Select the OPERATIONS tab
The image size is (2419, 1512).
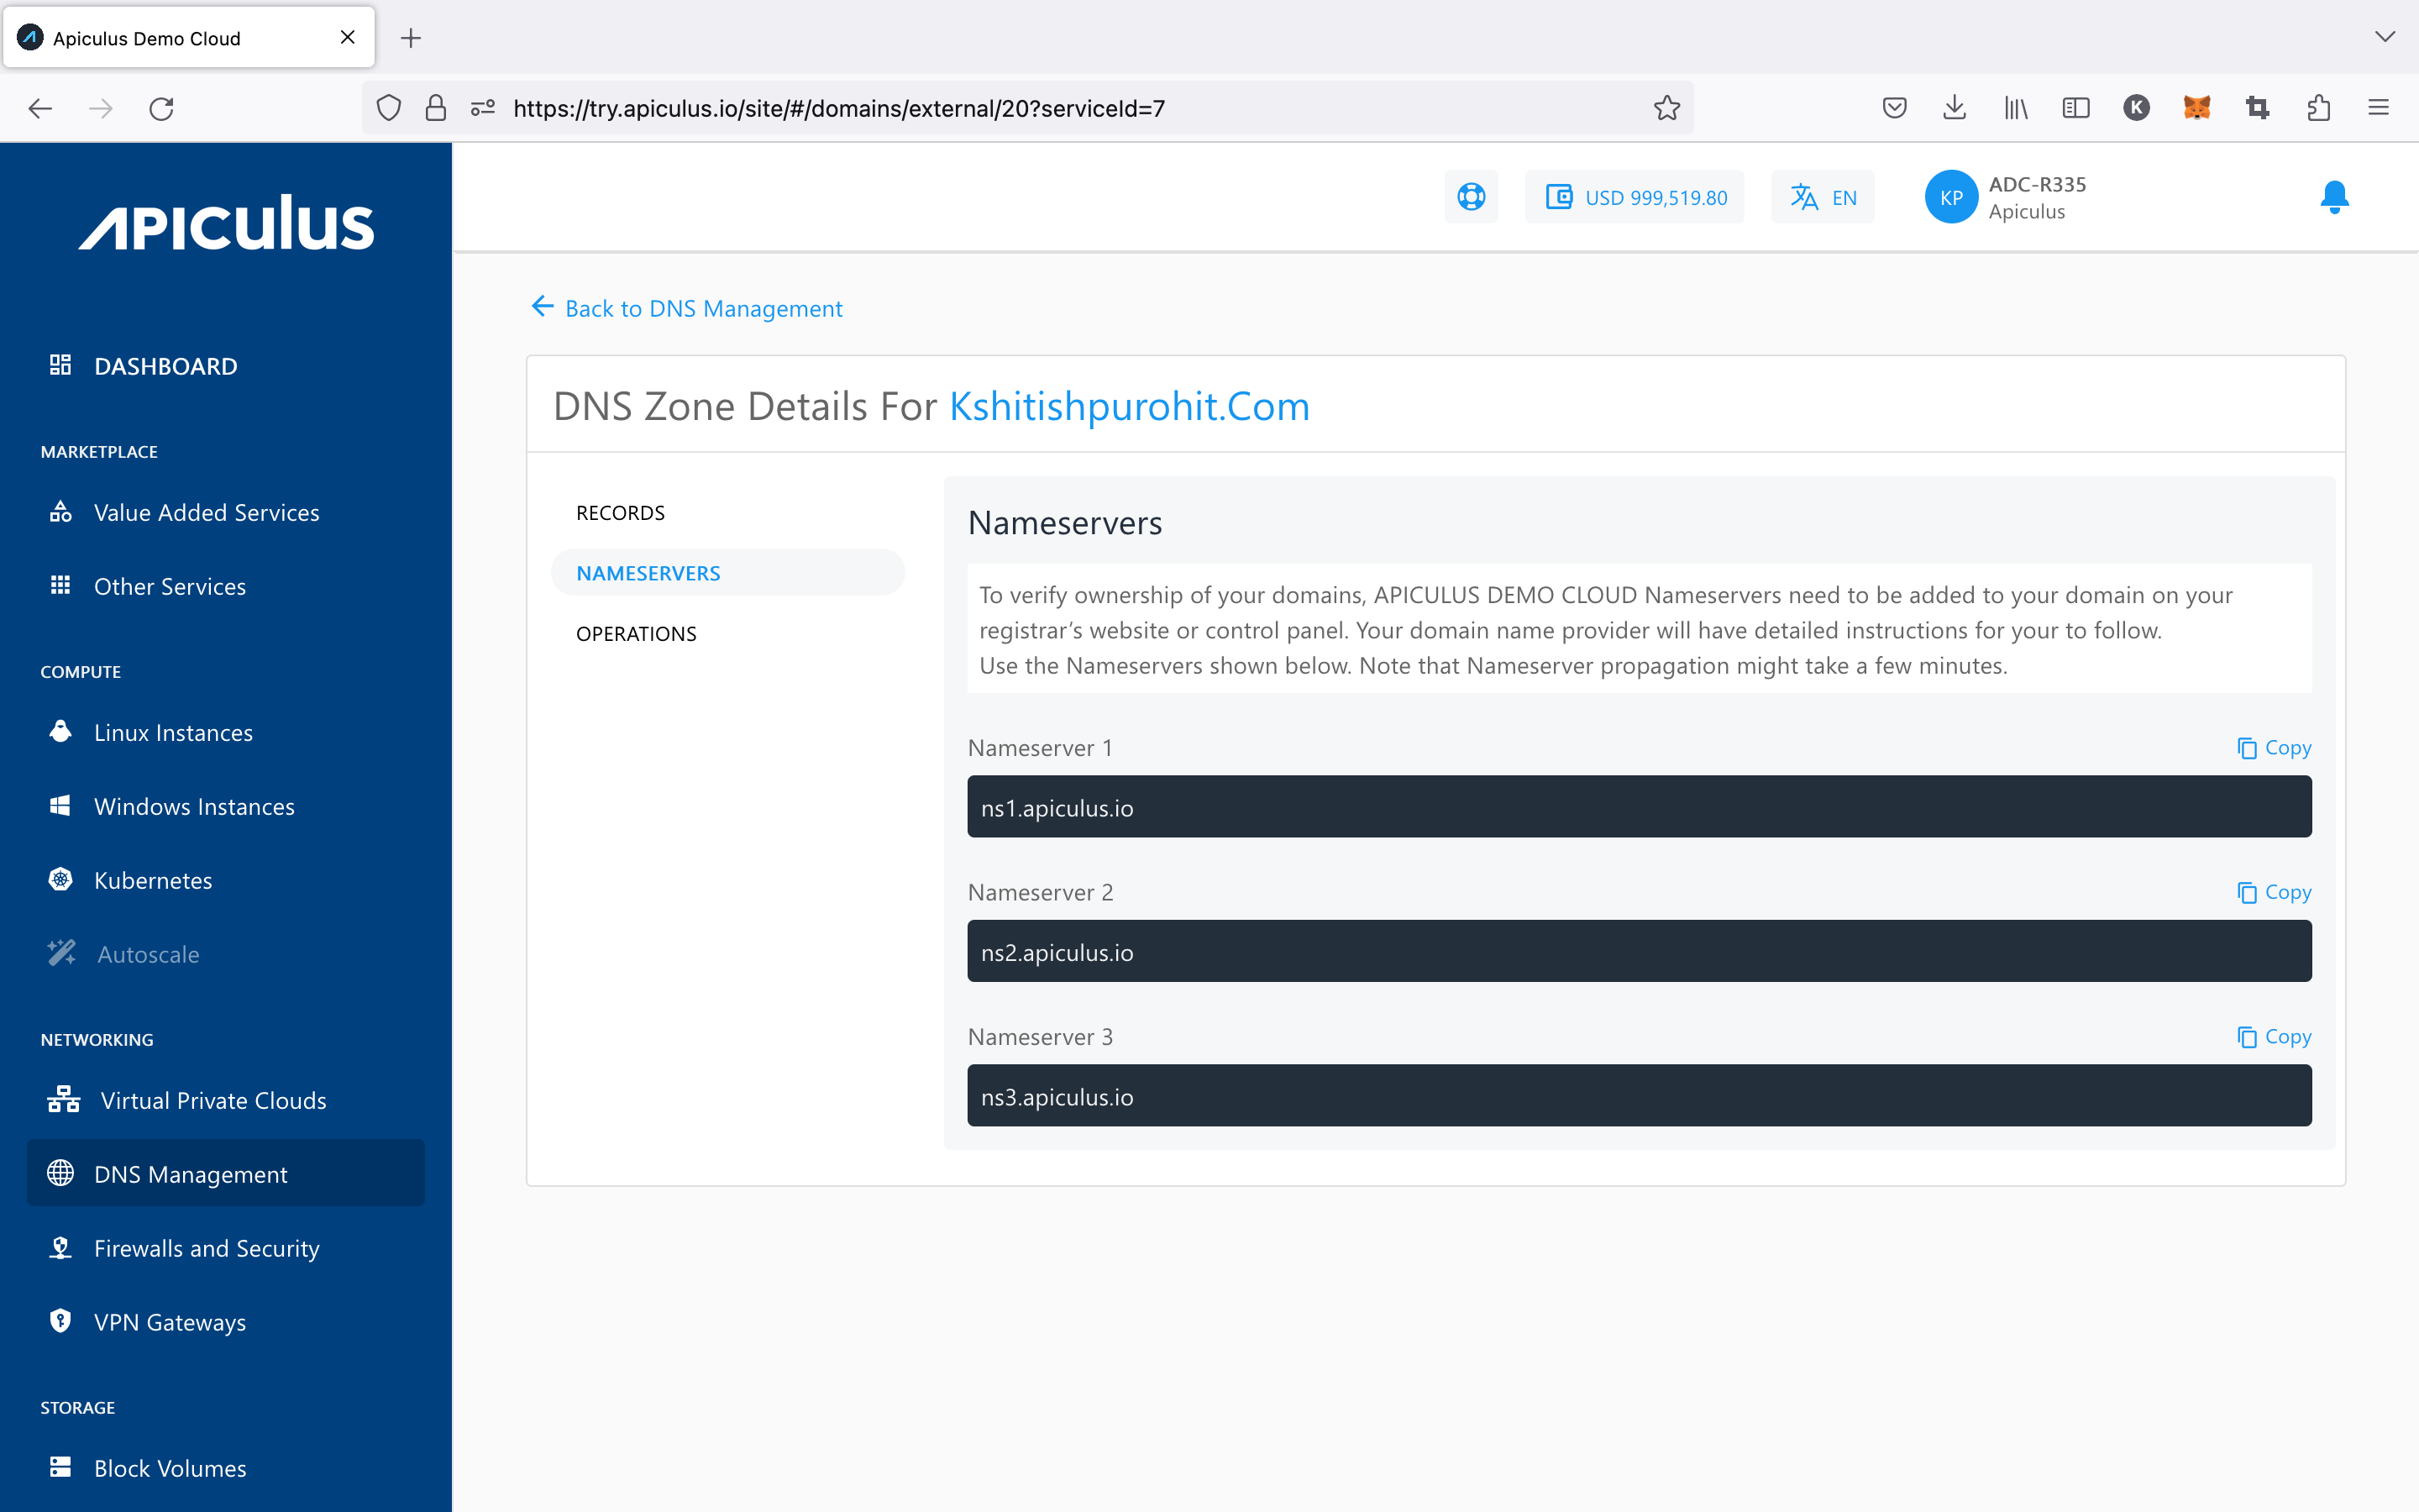point(636,633)
